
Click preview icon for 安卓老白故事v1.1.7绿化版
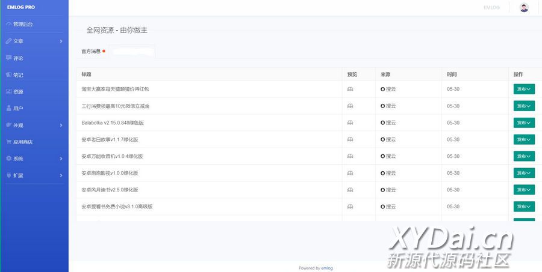coord(350,139)
